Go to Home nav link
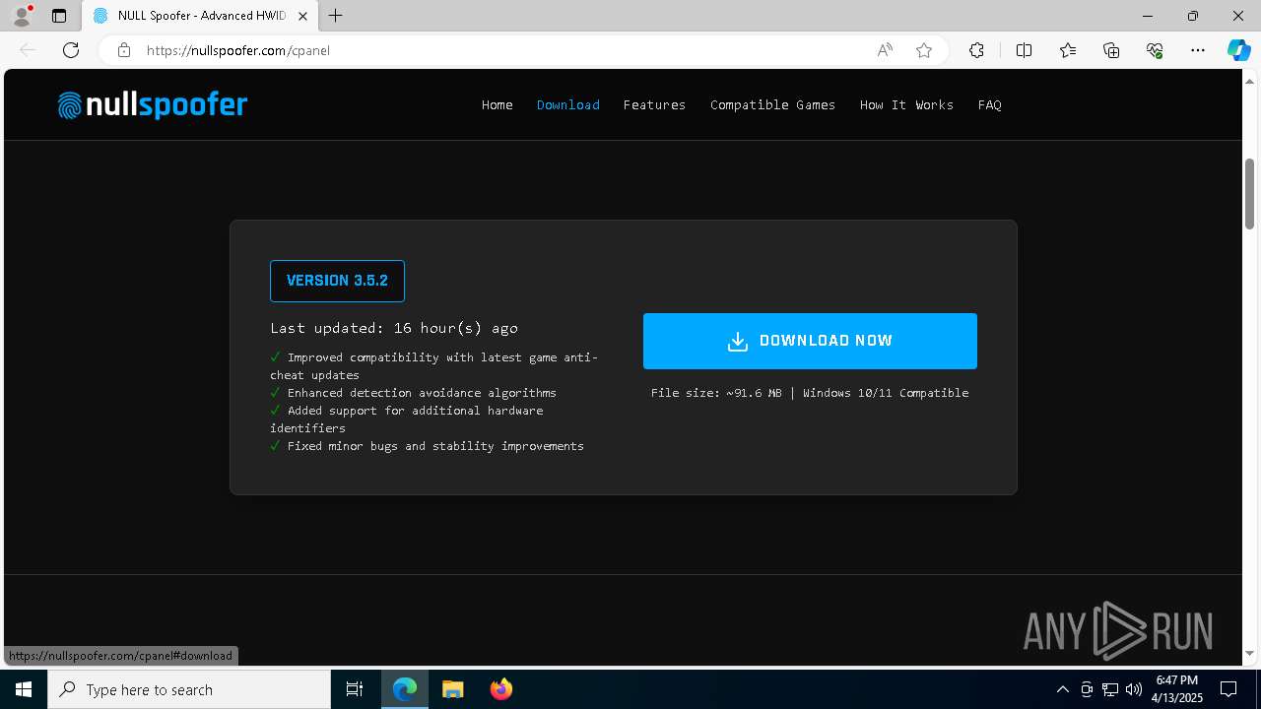 tap(498, 104)
